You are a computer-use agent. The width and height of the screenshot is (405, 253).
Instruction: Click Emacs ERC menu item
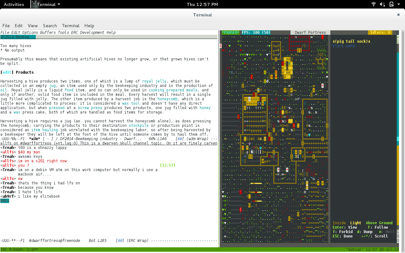[x=74, y=33]
